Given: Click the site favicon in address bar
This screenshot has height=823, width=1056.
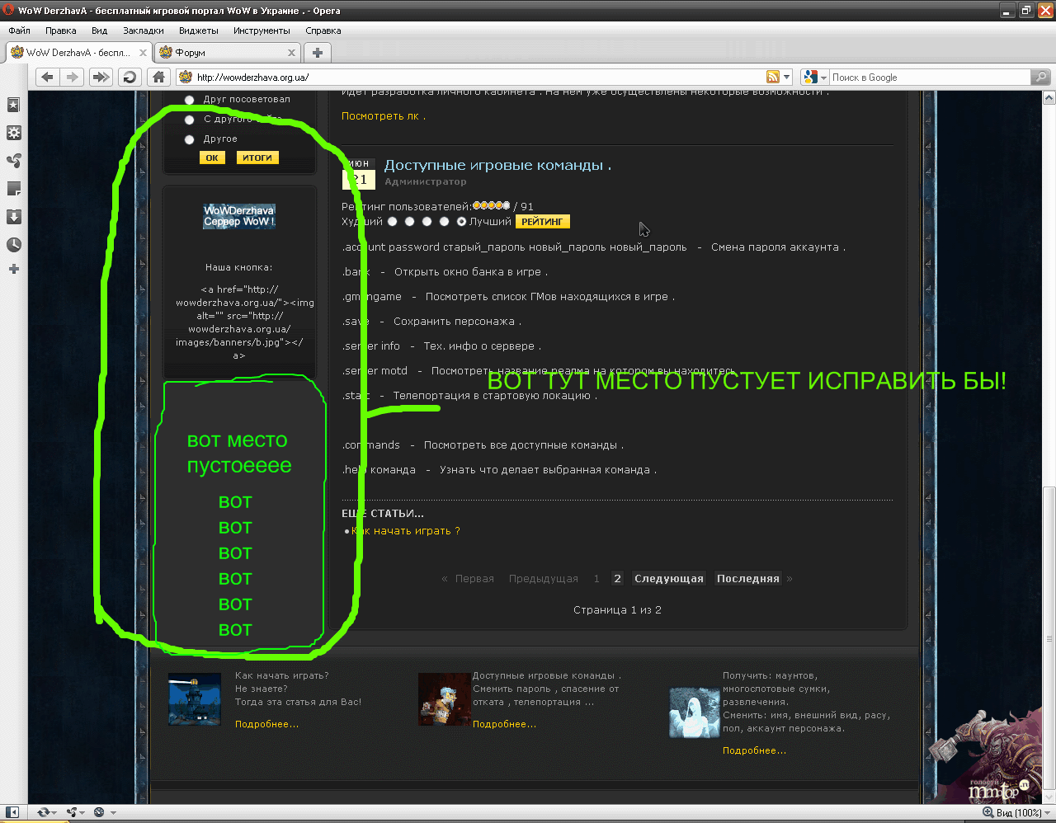Looking at the screenshot, I should coord(186,77).
